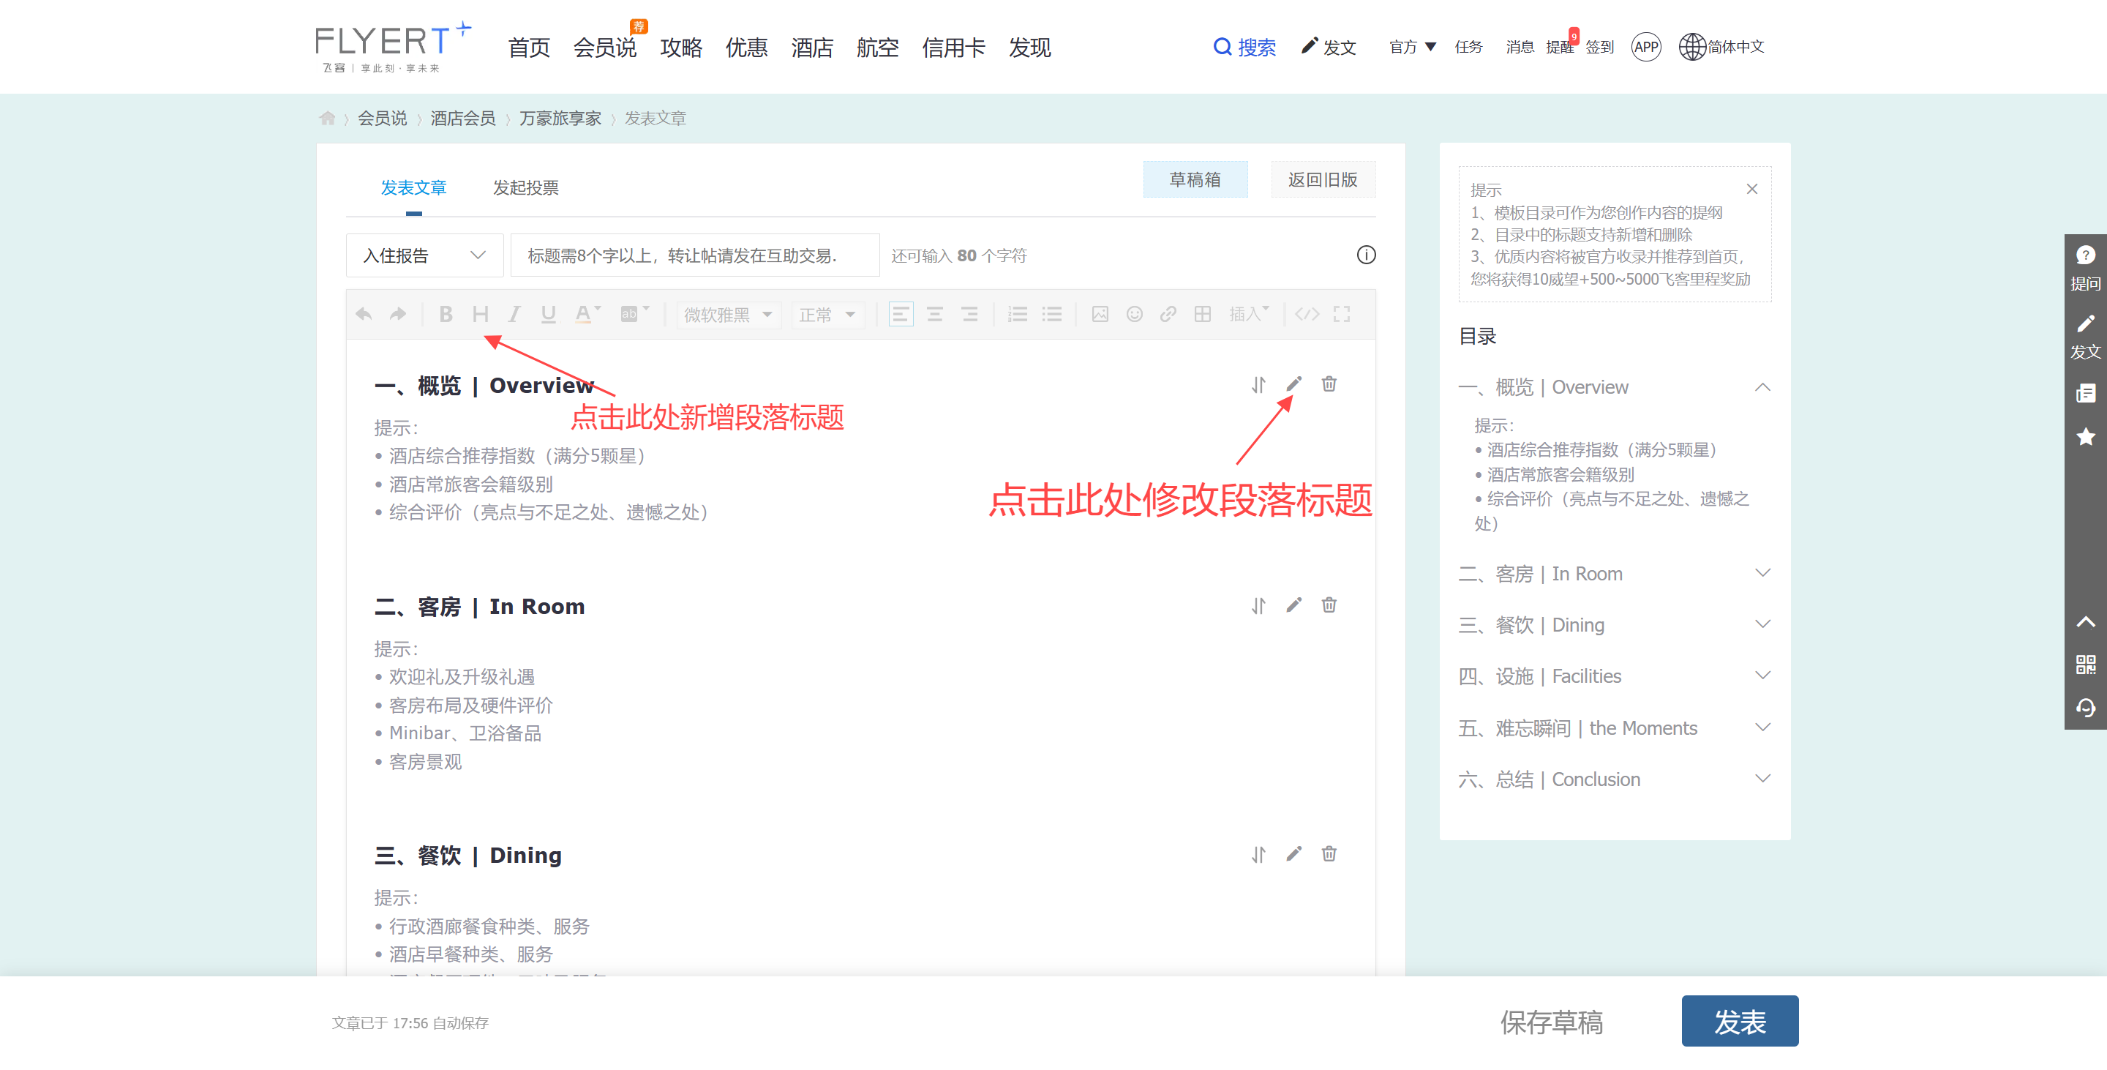
Task: Open the 插入 insert dropdown
Action: click(x=1249, y=314)
